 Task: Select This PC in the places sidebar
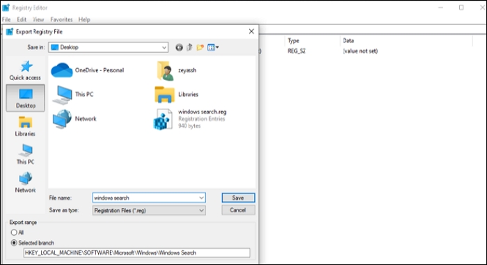pos(25,154)
